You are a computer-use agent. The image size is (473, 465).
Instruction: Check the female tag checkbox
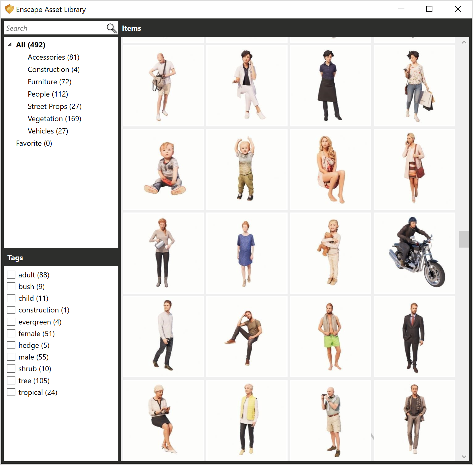(x=11, y=333)
